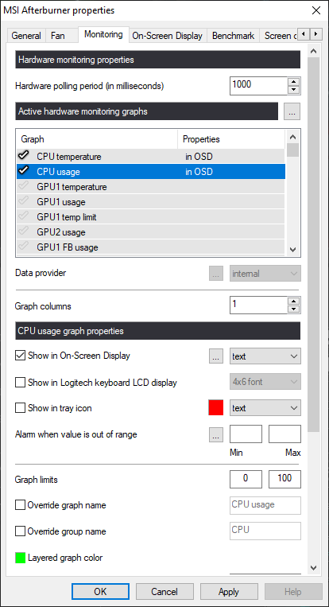
Task: Open On-Screen Display layout ellipsis button
Action: point(216,356)
